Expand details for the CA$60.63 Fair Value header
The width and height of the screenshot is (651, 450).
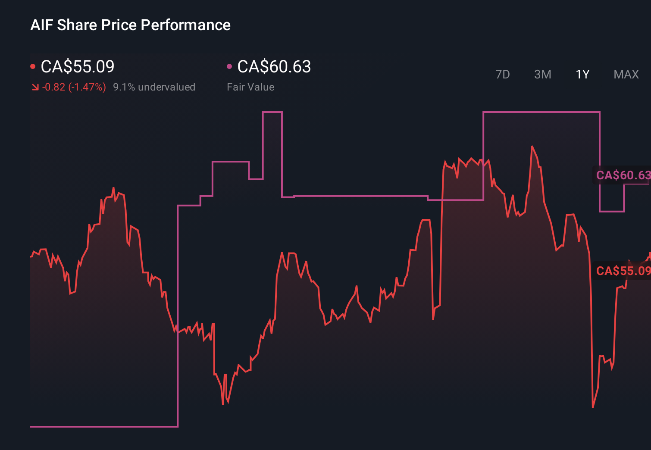coord(274,67)
